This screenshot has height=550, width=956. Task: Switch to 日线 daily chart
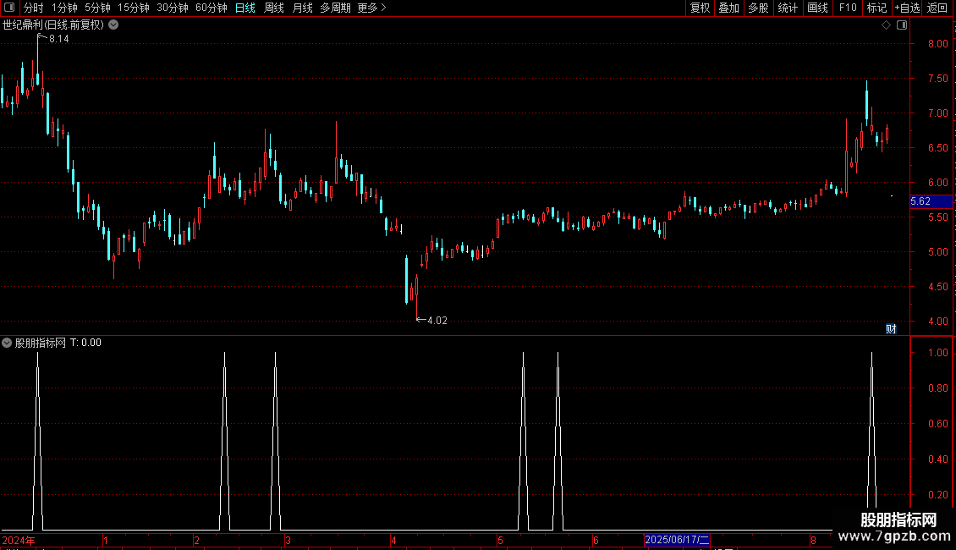[245, 8]
